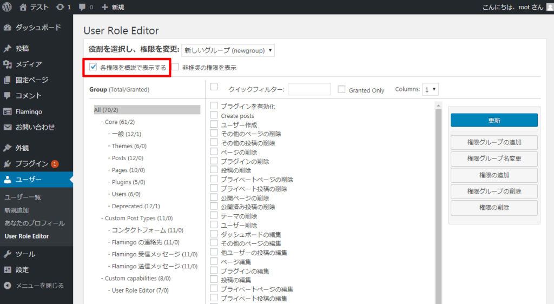Image resolution: width=554 pixels, height=304 pixels.
Task: Open the ダッシュボード dashboard menu icon
Action: pyautogui.click(x=8, y=28)
